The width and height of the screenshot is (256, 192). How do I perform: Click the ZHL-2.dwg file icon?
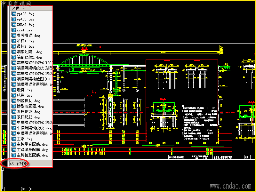pyautogui.click(x=14, y=25)
